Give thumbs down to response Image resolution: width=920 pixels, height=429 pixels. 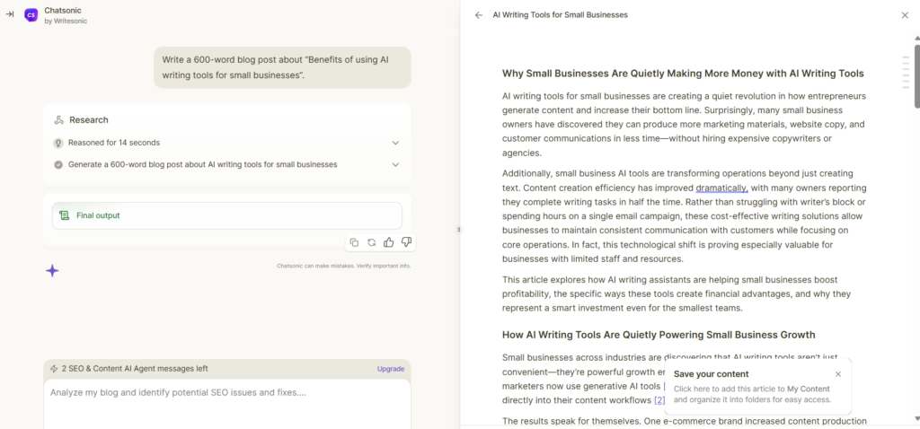point(406,242)
